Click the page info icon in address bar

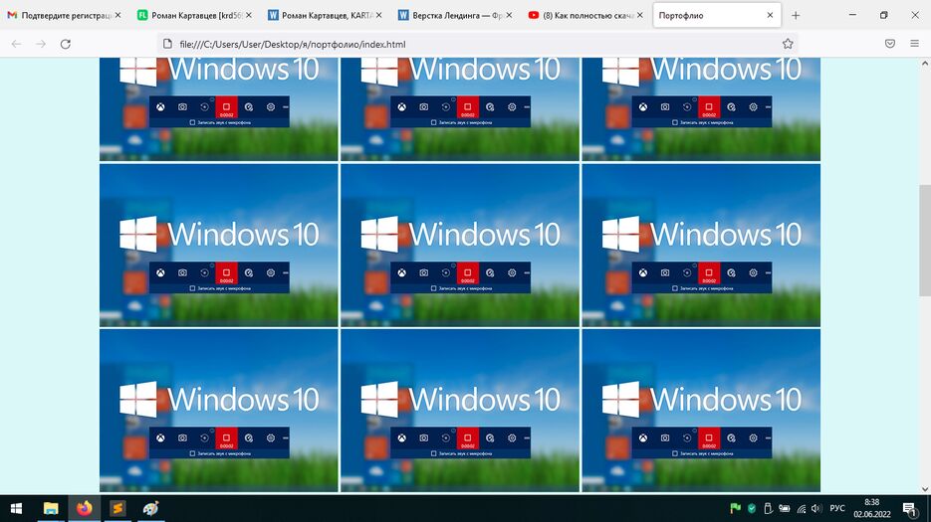click(x=167, y=44)
